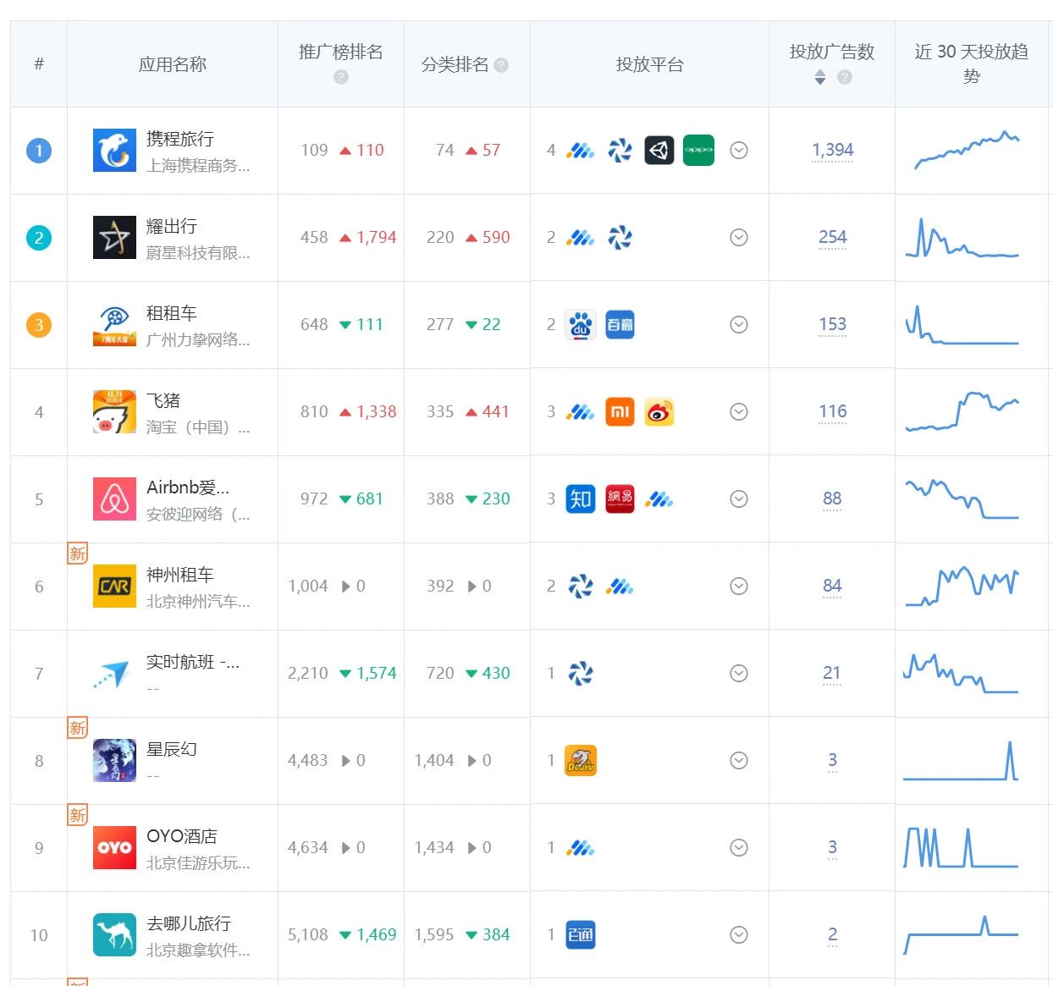Select the OPPO platform icon in 携程旅行 row
The width and height of the screenshot is (1053, 986).
pyautogui.click(x=697, y=150)
